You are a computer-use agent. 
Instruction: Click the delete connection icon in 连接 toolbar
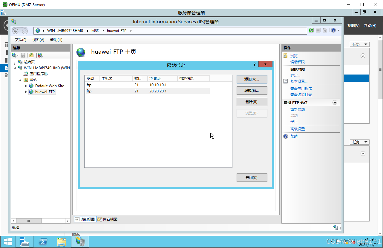click(40, 55)
